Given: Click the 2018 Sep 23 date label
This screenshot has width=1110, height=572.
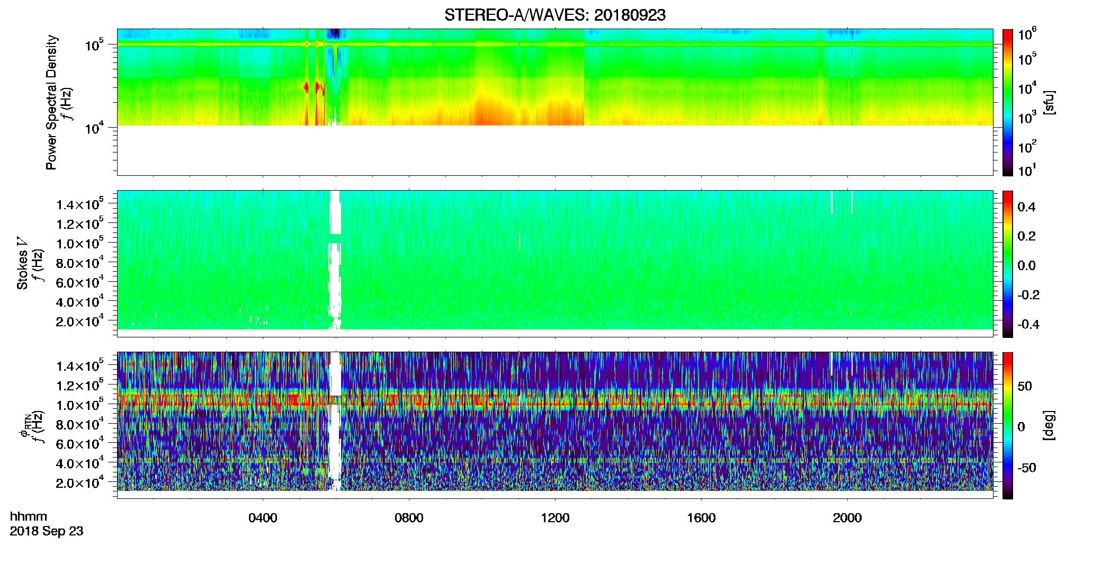Looking at the screenshot, I should [x=47, y=531].
